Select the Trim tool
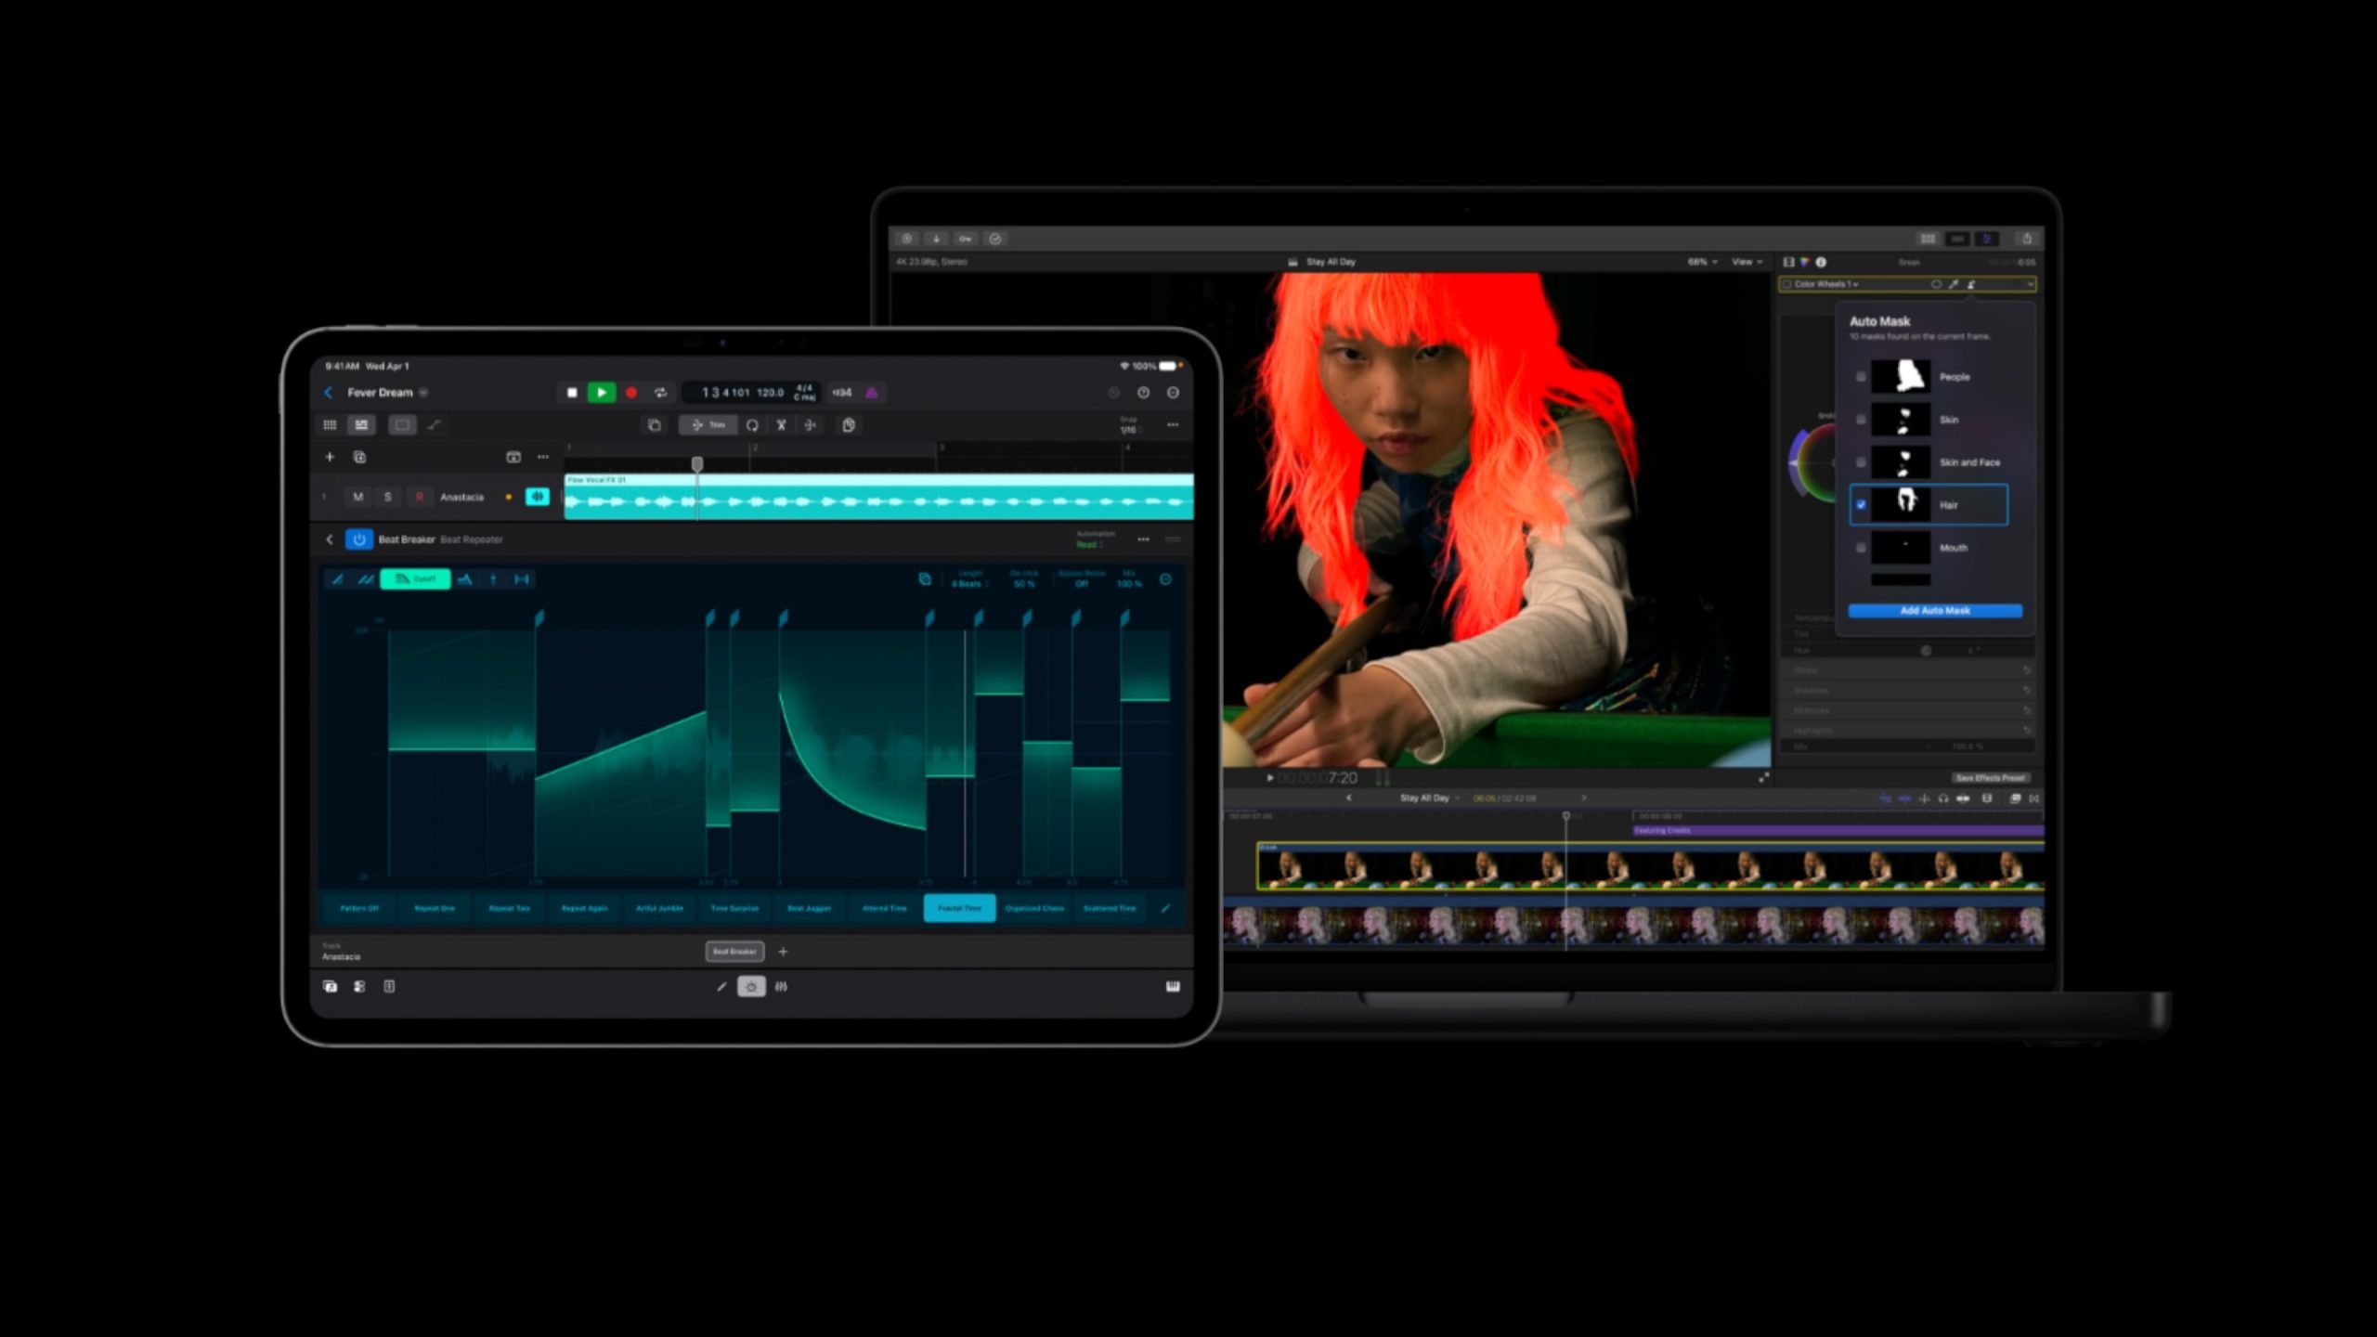The height and width of the screenshot is (1337, 2377). coord(708,425)
